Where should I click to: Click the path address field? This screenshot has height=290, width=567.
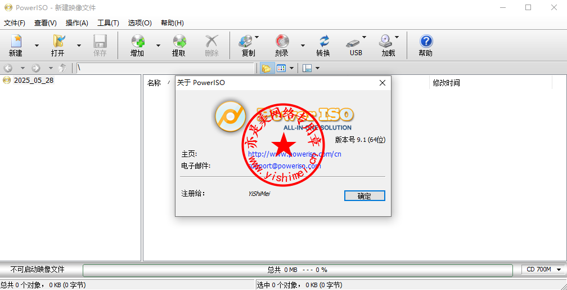coord(165,68)
